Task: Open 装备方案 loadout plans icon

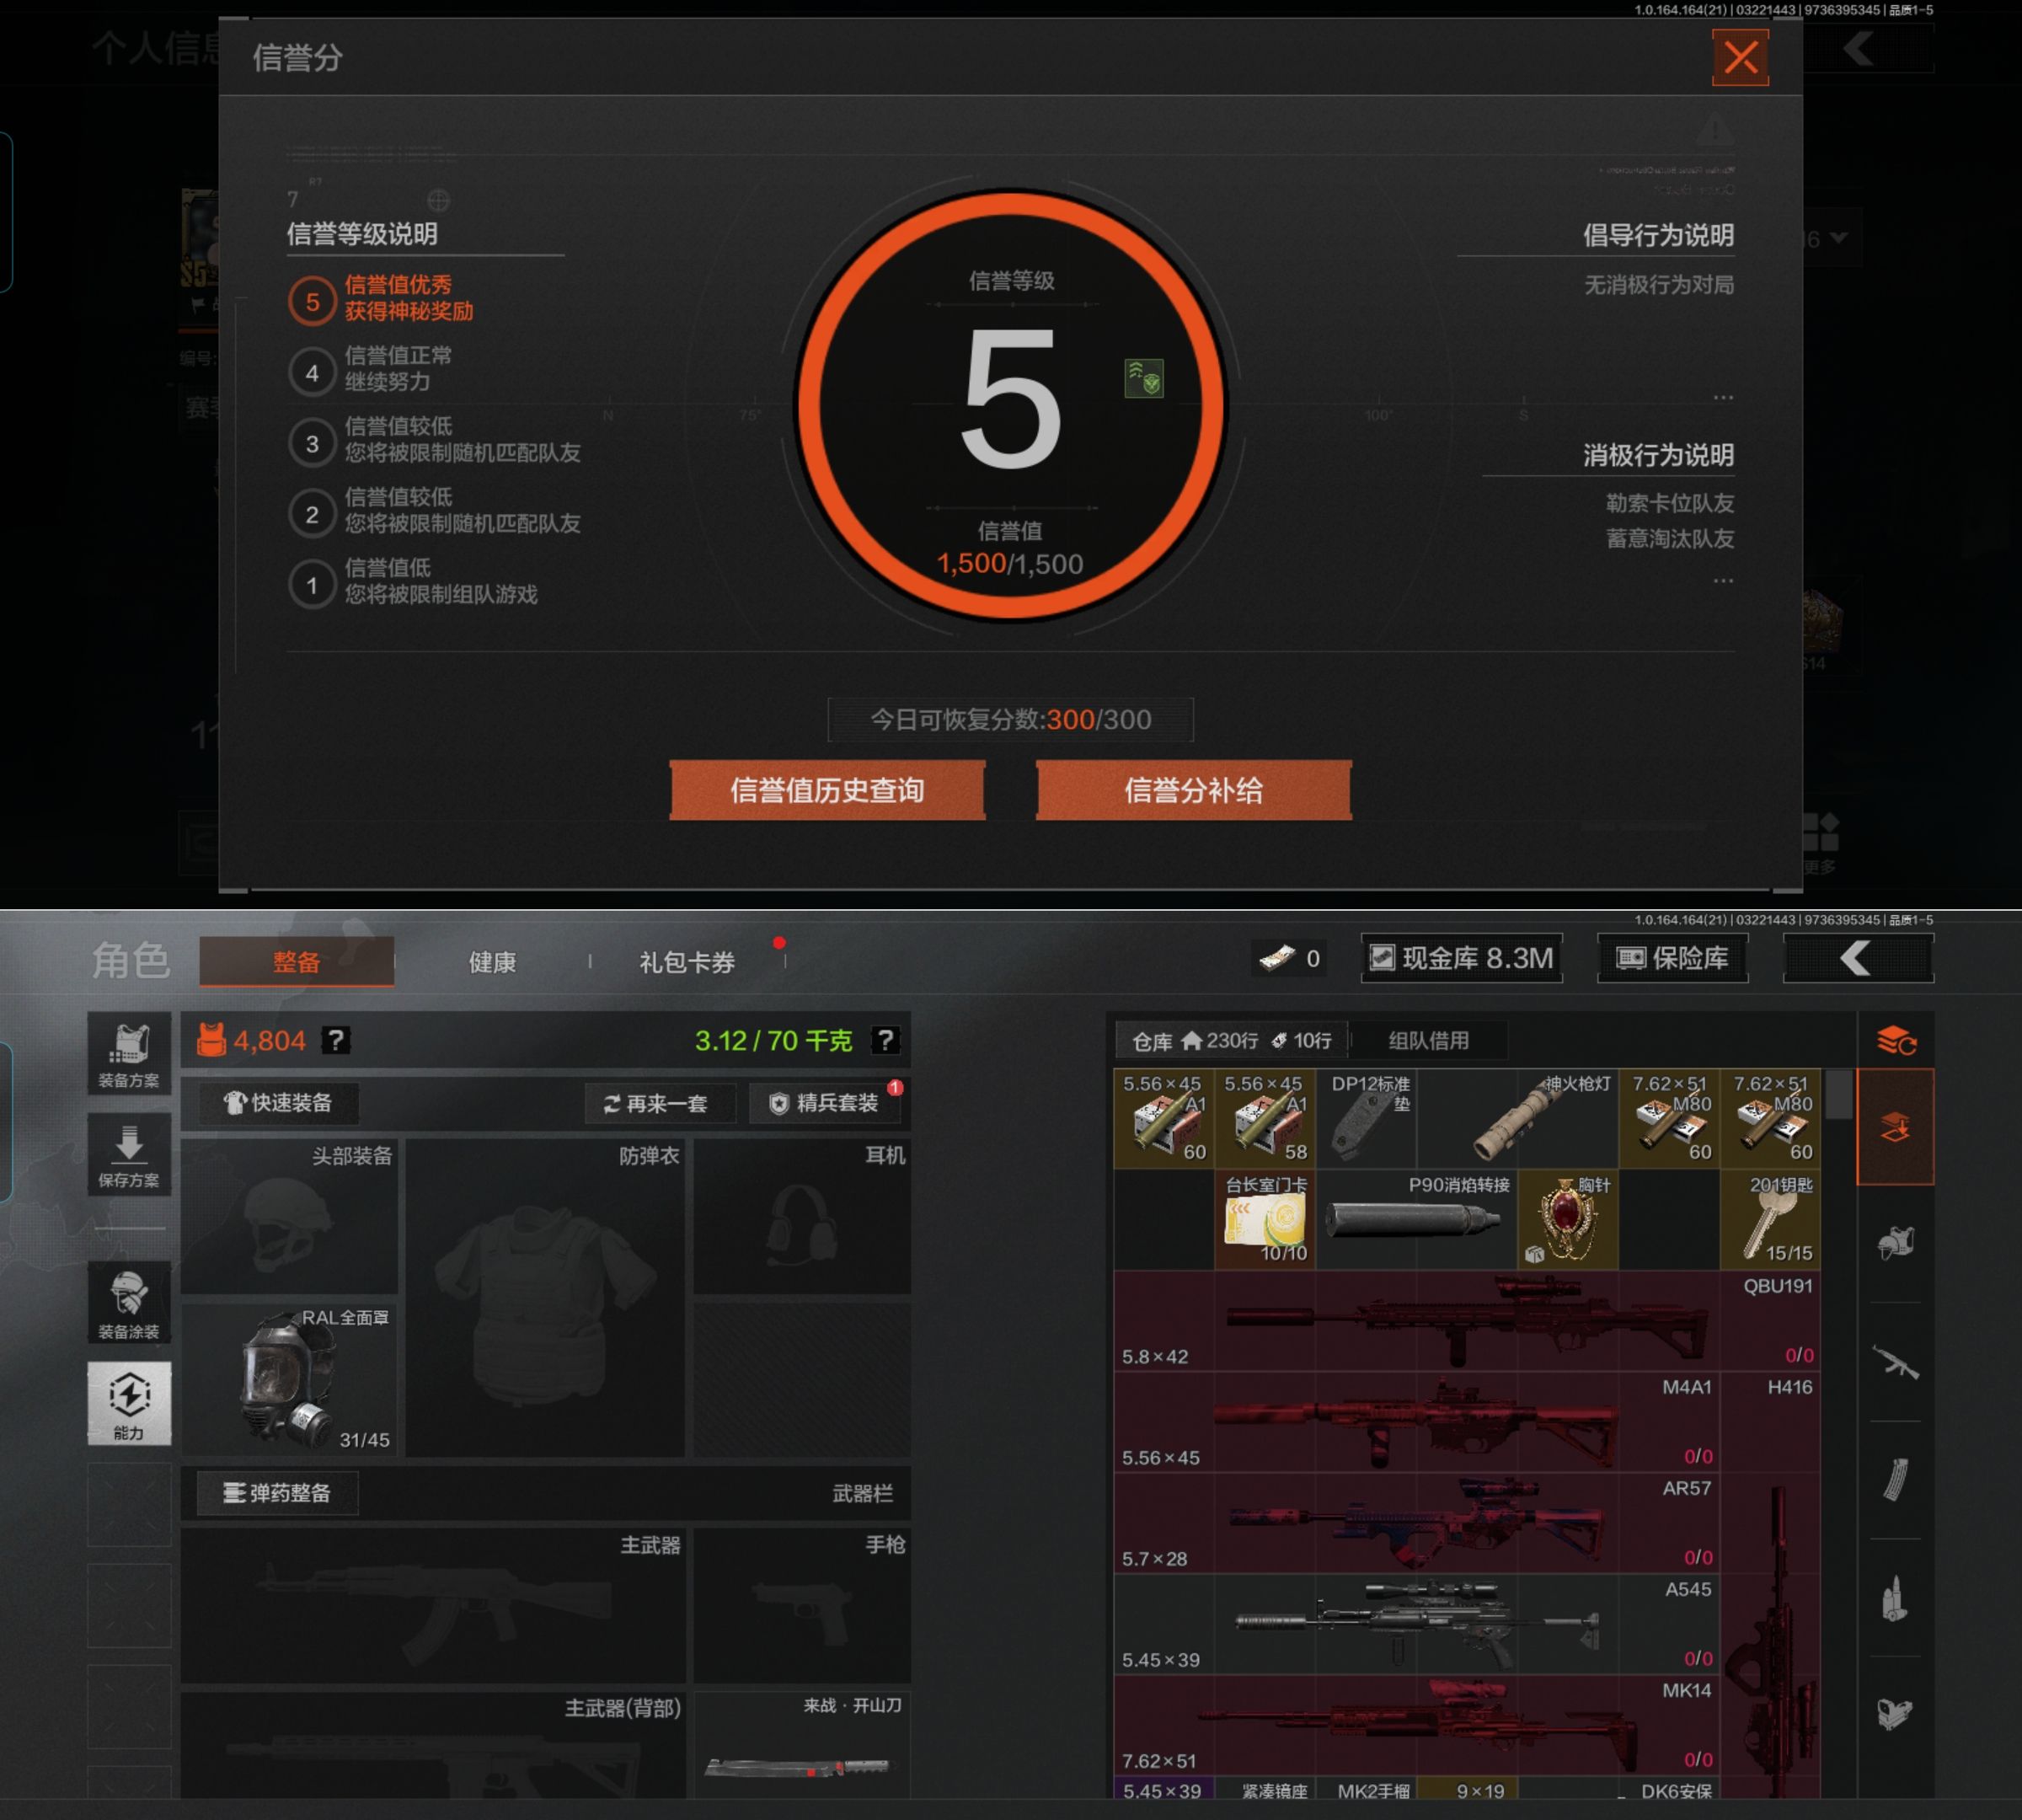Action: point(129,1054)
